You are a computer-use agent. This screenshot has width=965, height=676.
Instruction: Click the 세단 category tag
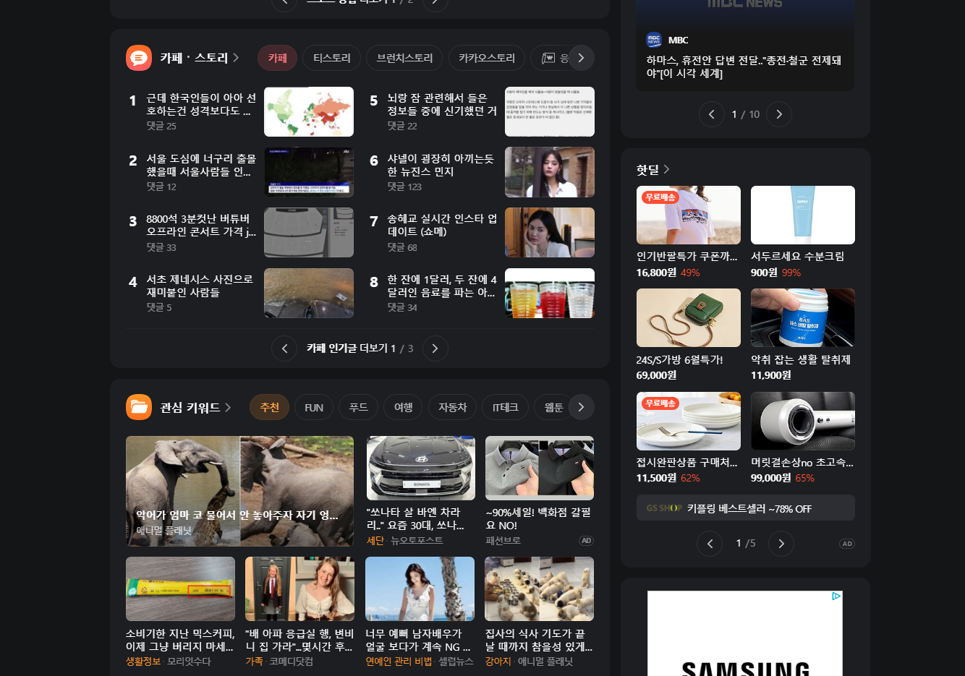375,541
